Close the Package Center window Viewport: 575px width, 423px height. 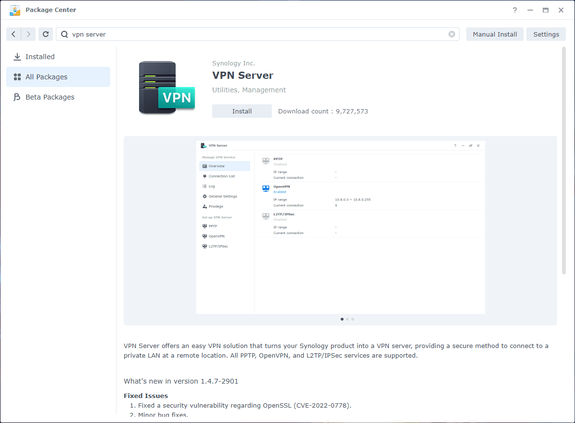[561, 10]
